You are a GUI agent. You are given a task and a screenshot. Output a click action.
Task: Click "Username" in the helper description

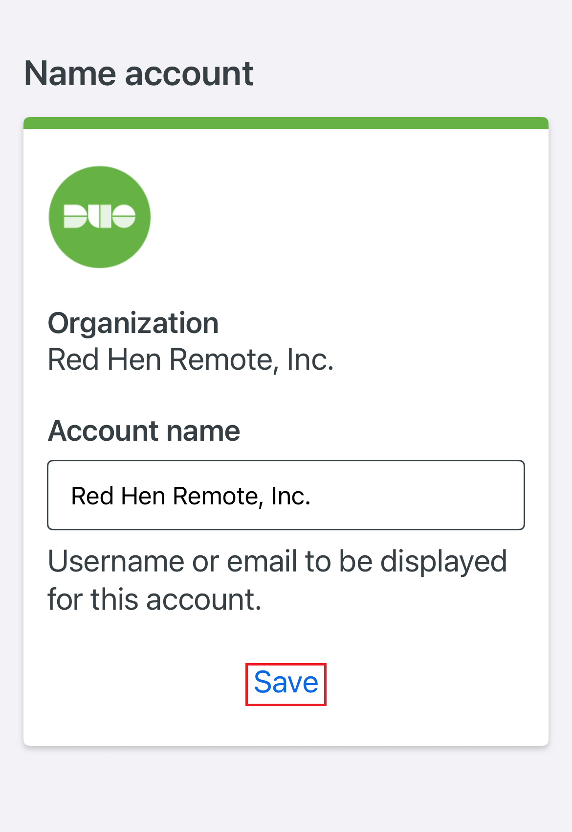click(116, 561)
